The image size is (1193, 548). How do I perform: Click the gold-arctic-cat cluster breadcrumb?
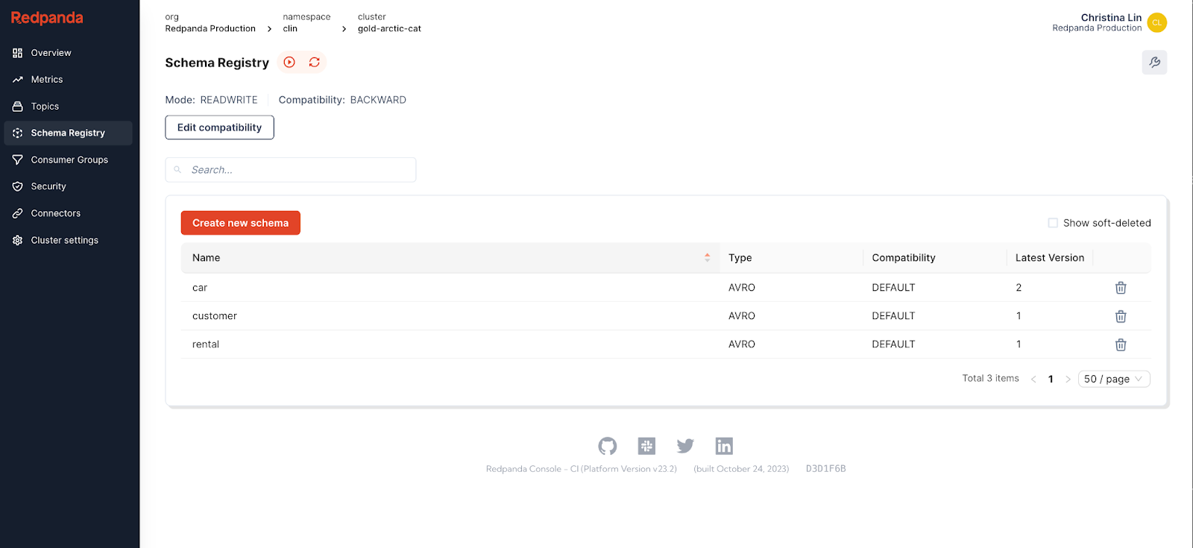(x=389, y=28)
